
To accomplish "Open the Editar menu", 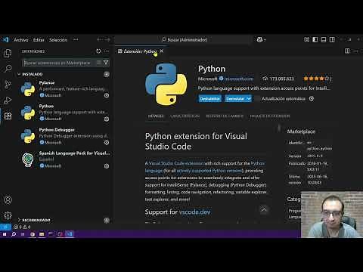I will [x=39, y=40].
